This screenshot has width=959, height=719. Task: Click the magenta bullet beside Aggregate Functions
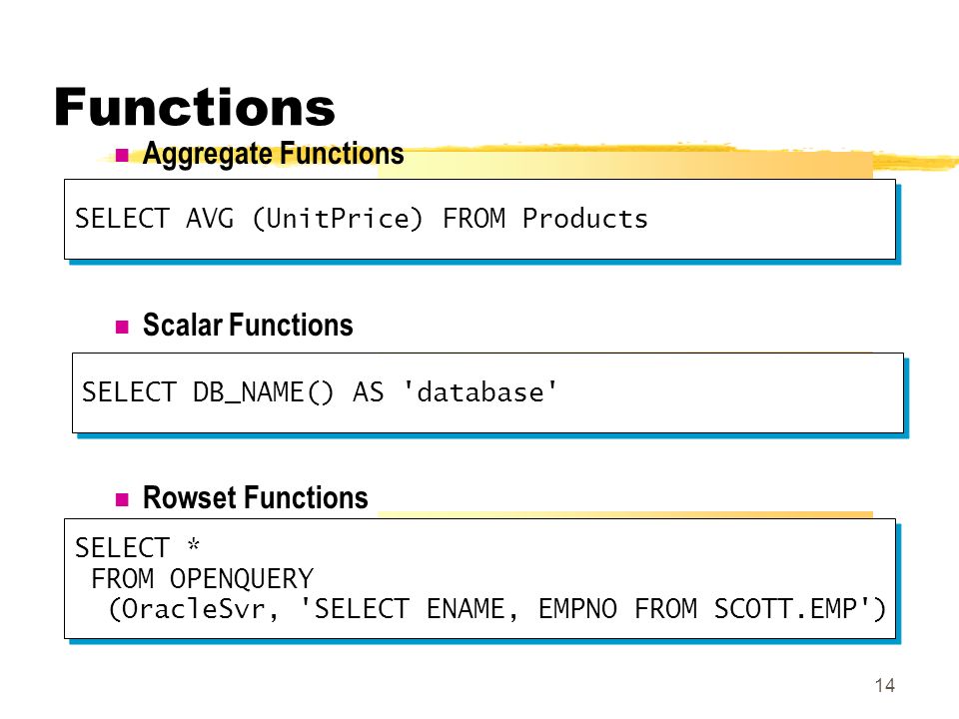(x=122, y=156)
